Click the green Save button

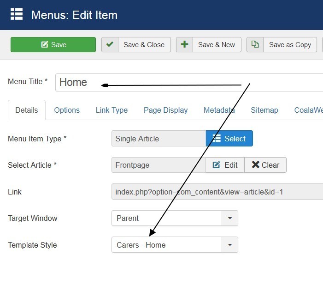click(53, 45)
